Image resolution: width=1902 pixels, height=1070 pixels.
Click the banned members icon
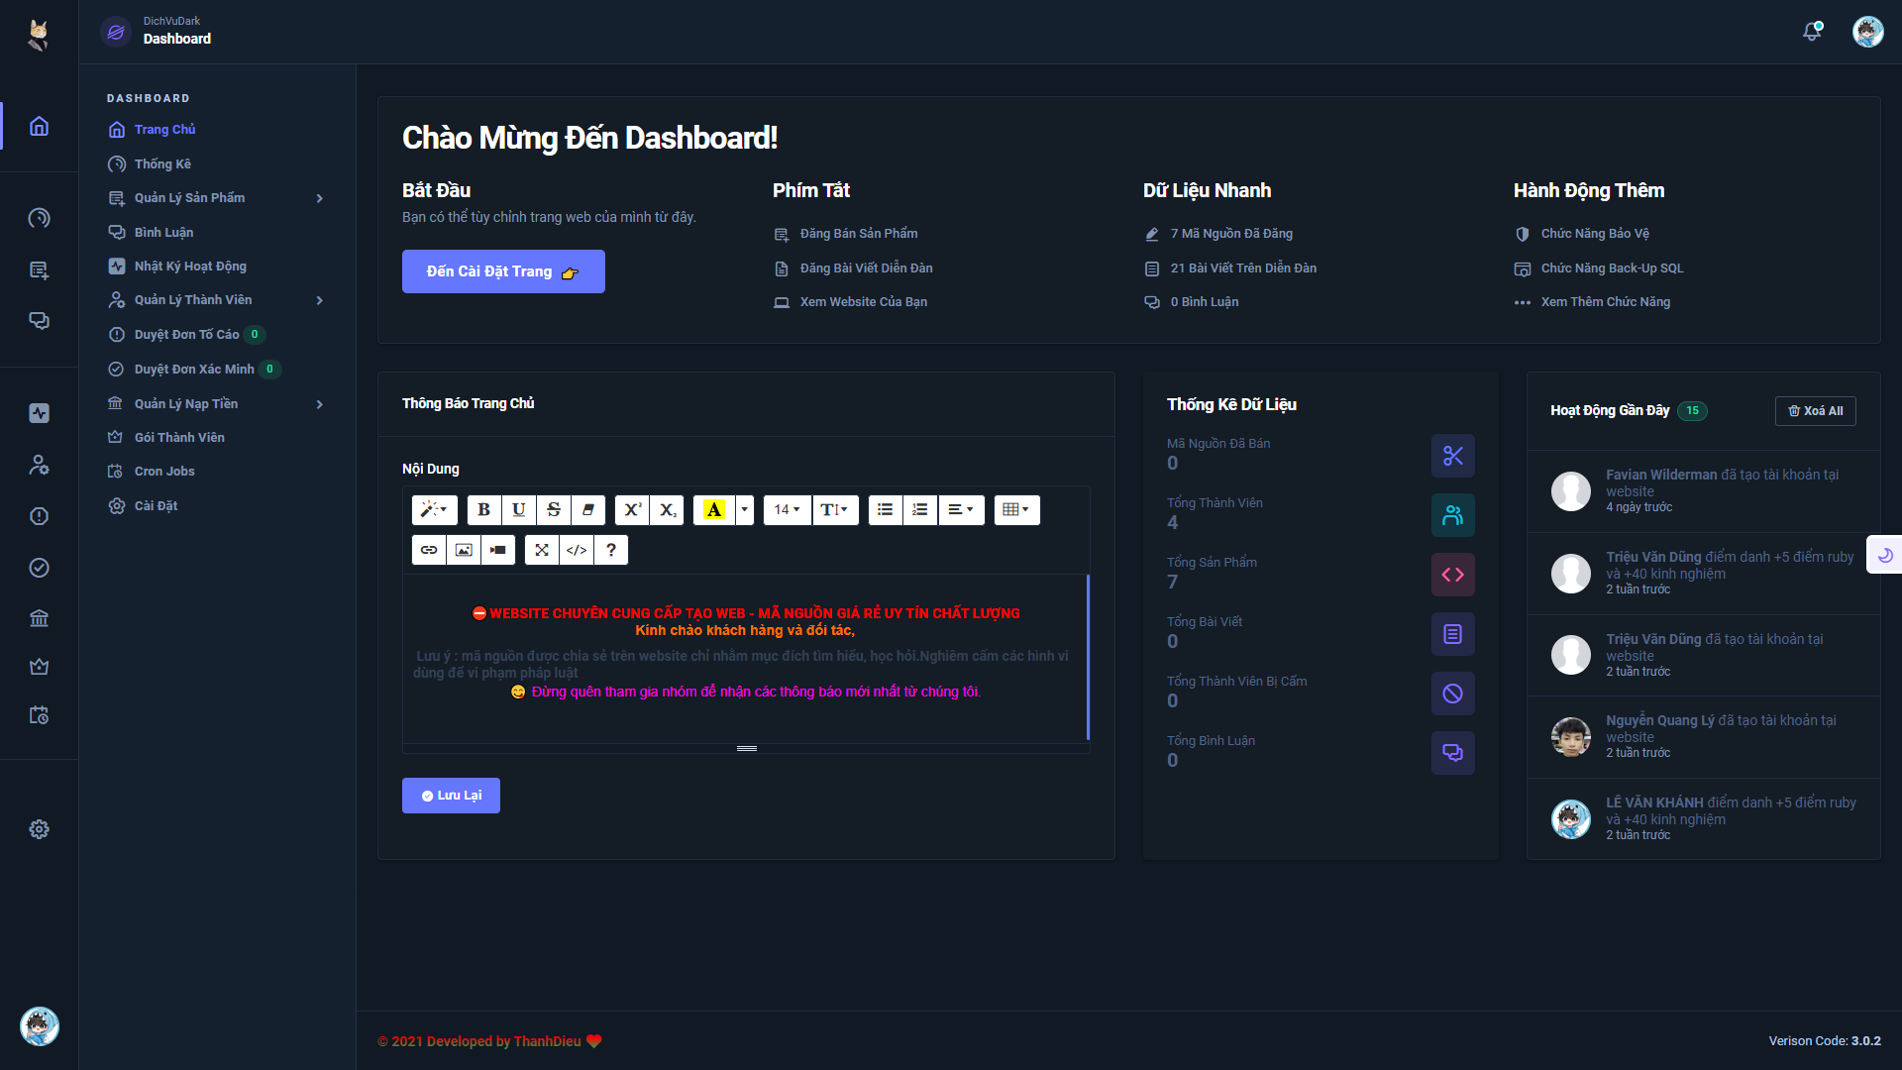(x=1452, y=694)
